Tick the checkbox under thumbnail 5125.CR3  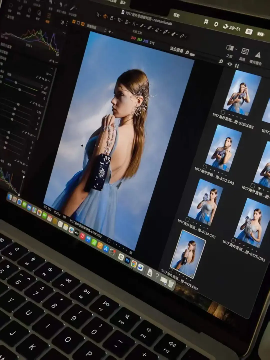tap(233, 241)
